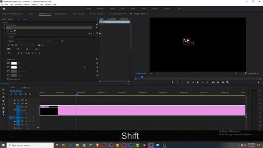This screenshot has width=263, height=148.
Task: Select the Ripple Edit tool
Action: point(3,97)
